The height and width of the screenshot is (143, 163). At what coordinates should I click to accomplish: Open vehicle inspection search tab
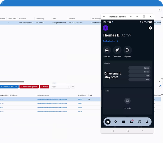pyautogui.click(x=139, y=122)
